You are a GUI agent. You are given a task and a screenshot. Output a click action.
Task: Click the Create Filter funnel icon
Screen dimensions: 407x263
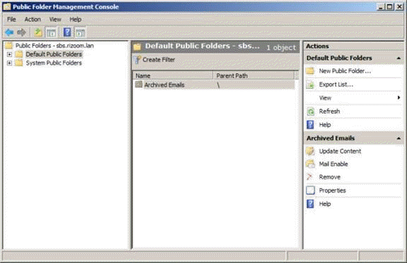(138, 60)
